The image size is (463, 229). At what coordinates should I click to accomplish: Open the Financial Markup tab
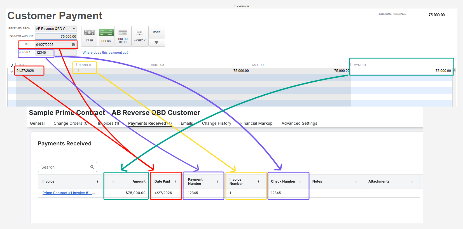point(256,123)
